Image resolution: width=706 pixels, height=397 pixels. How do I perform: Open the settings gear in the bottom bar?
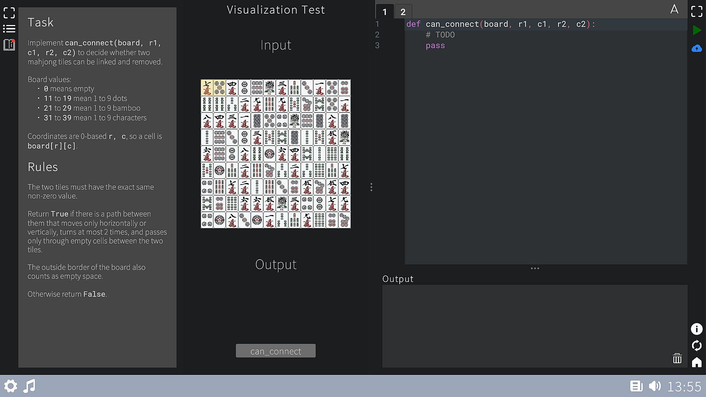11,386
